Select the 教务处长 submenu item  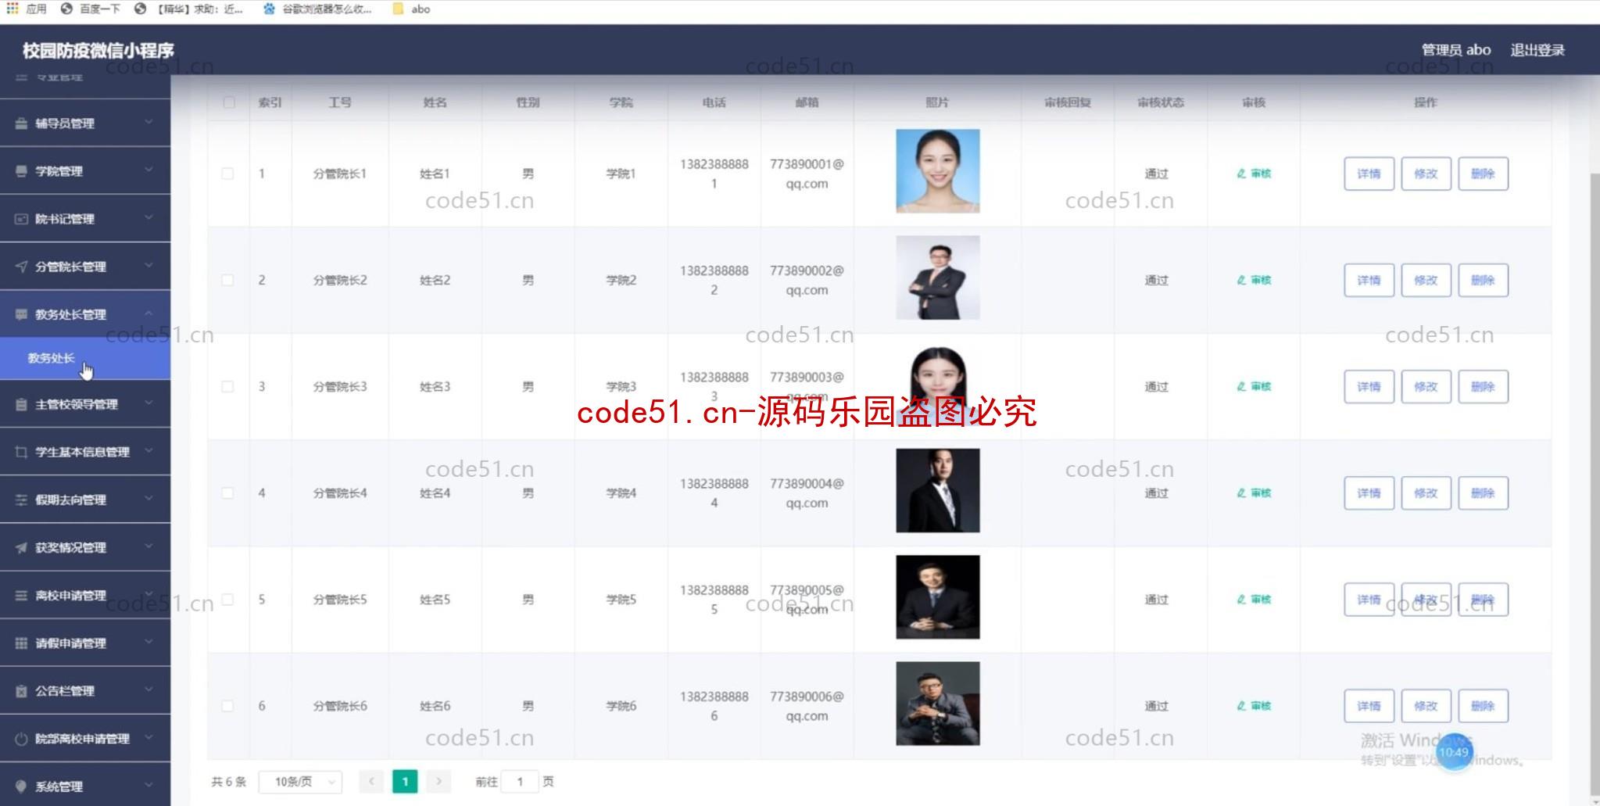point(85,358)
